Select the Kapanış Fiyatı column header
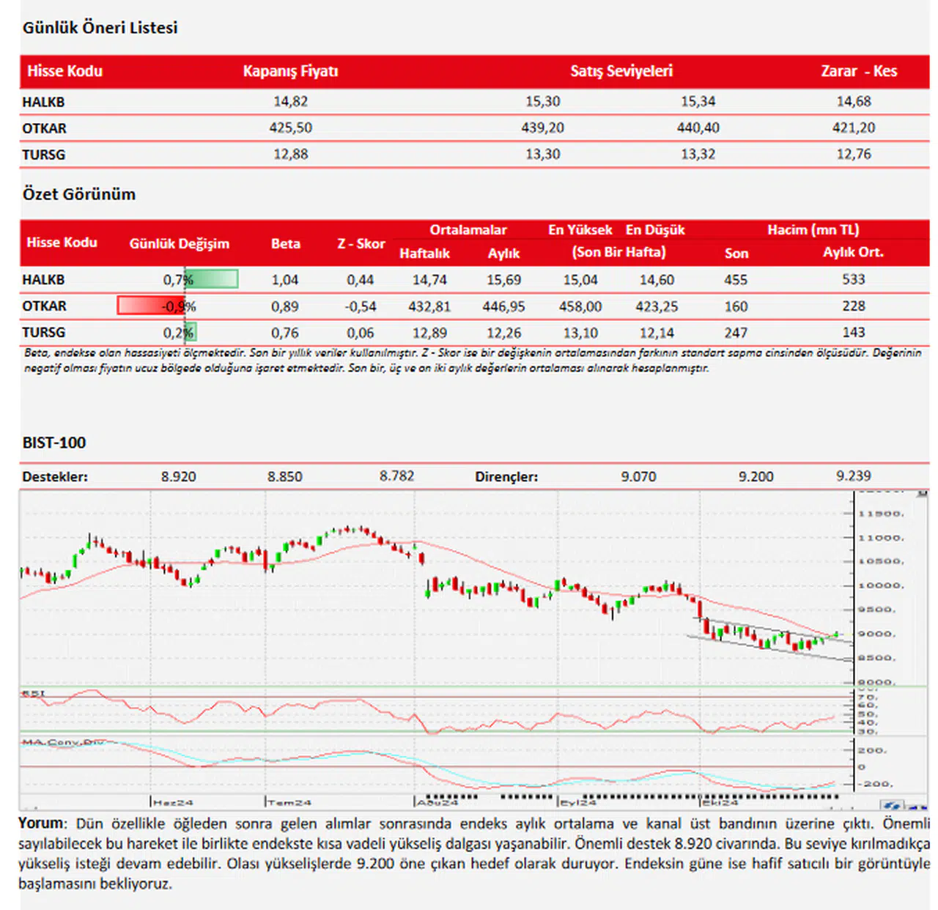Image resolution: width=938 pixels, height=910 pixels. 290,71
